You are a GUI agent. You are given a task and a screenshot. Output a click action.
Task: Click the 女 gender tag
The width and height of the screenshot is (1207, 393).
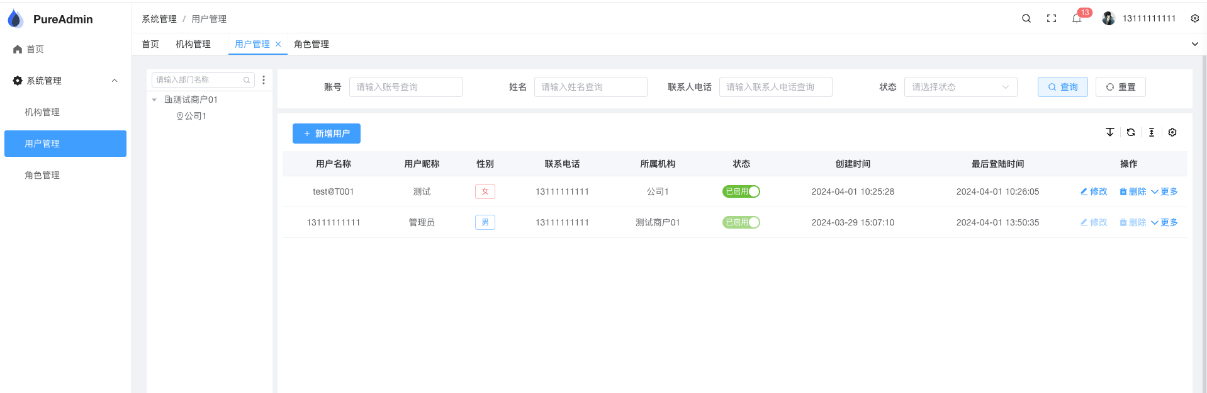pyautogui.click(x=485, y=191)
